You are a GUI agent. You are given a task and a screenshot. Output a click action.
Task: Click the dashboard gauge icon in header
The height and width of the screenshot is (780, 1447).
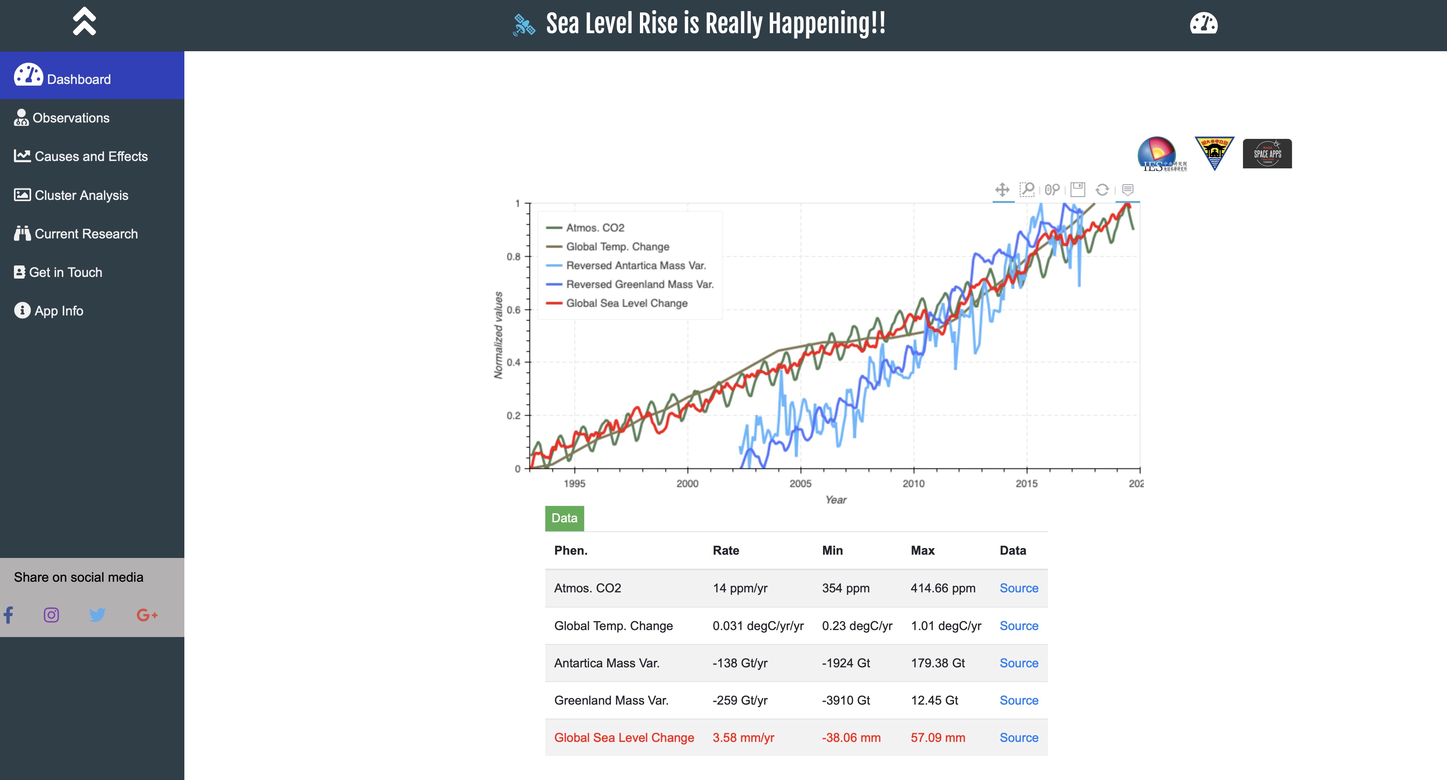pos(1203,24)
